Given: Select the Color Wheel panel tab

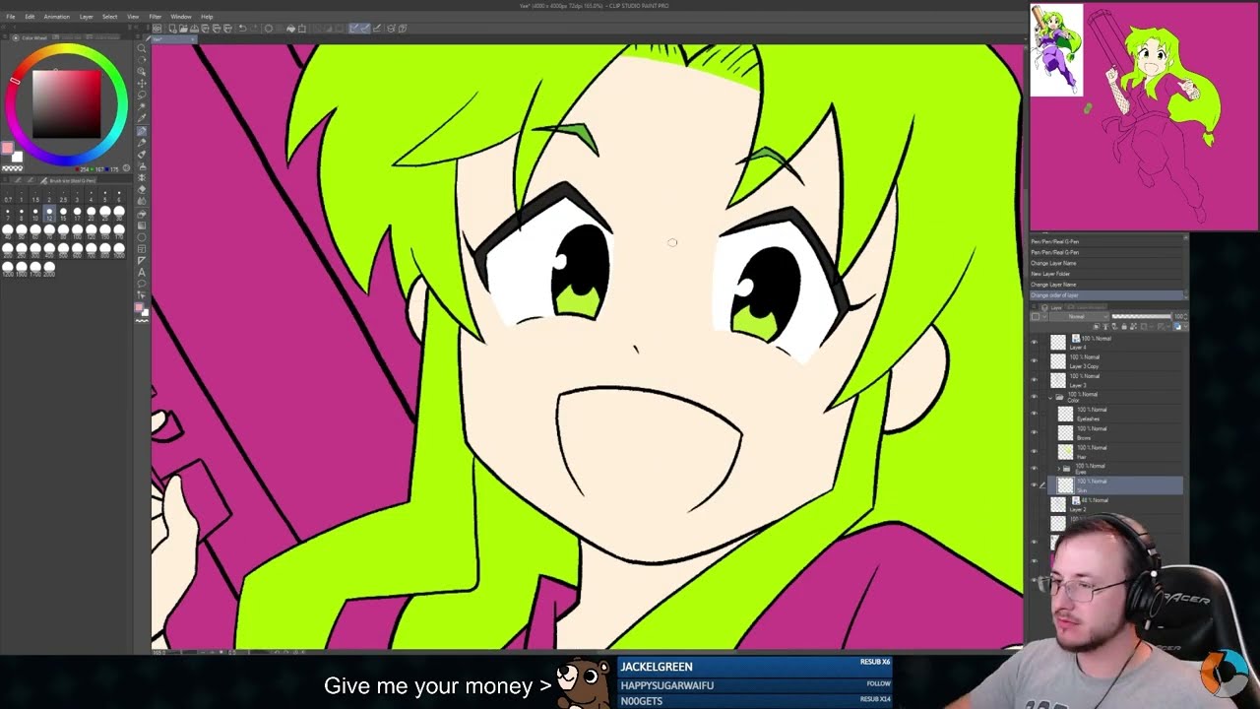Looking at the screenshot, I should [x=30, y=37].
